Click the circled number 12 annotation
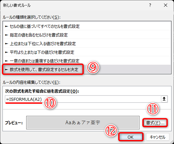 pos(111,130)
